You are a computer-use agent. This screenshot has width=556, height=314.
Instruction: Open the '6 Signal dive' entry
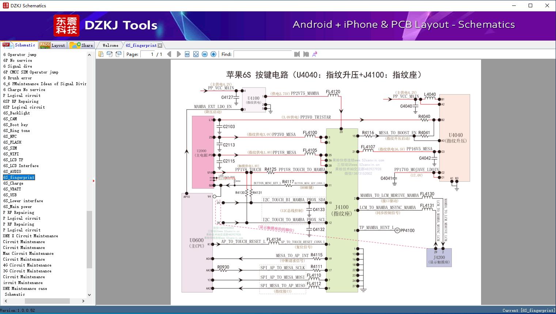point(18,66)
